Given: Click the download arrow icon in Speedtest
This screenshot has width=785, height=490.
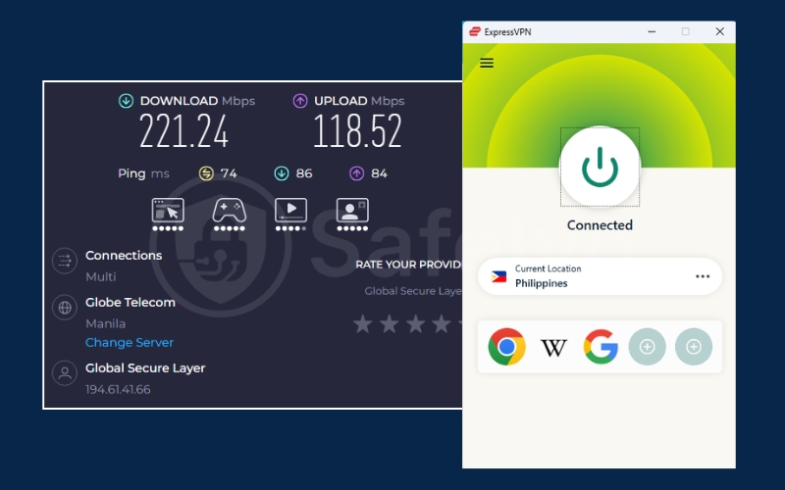Looking at the screenshot, I should [126, 101].
